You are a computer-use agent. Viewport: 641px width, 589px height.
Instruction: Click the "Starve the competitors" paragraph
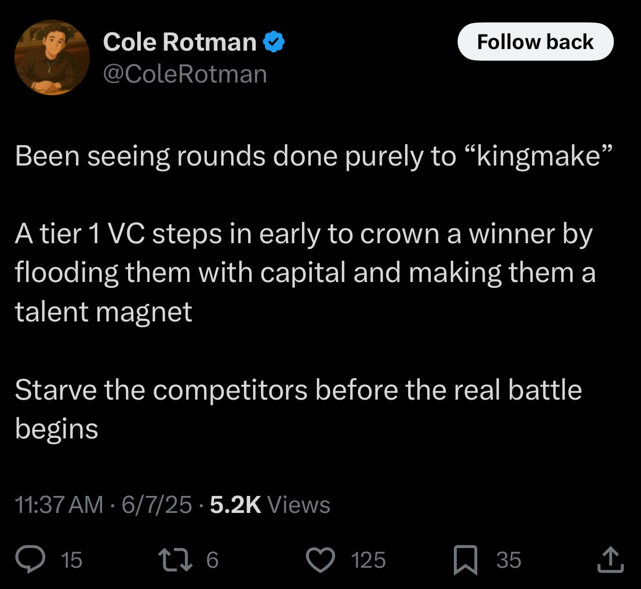(x=298, y=409)
